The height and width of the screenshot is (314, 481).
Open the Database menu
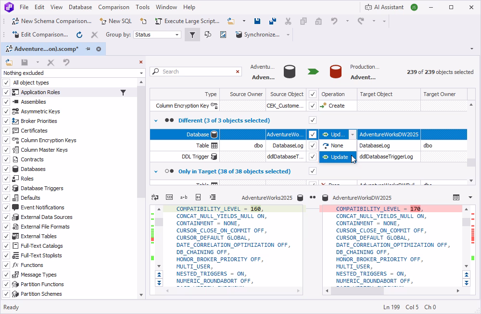[x=80, y=7]
